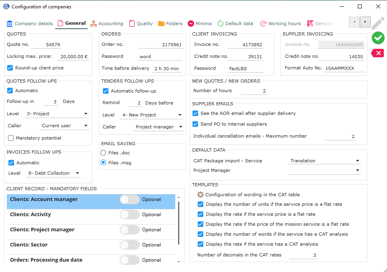Enable the Mandatory potential checkbox

pos(11,138)
